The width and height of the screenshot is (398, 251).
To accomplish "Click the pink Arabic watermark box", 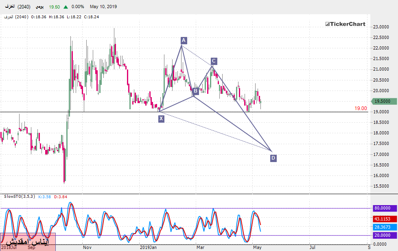I will coord(28,242).
